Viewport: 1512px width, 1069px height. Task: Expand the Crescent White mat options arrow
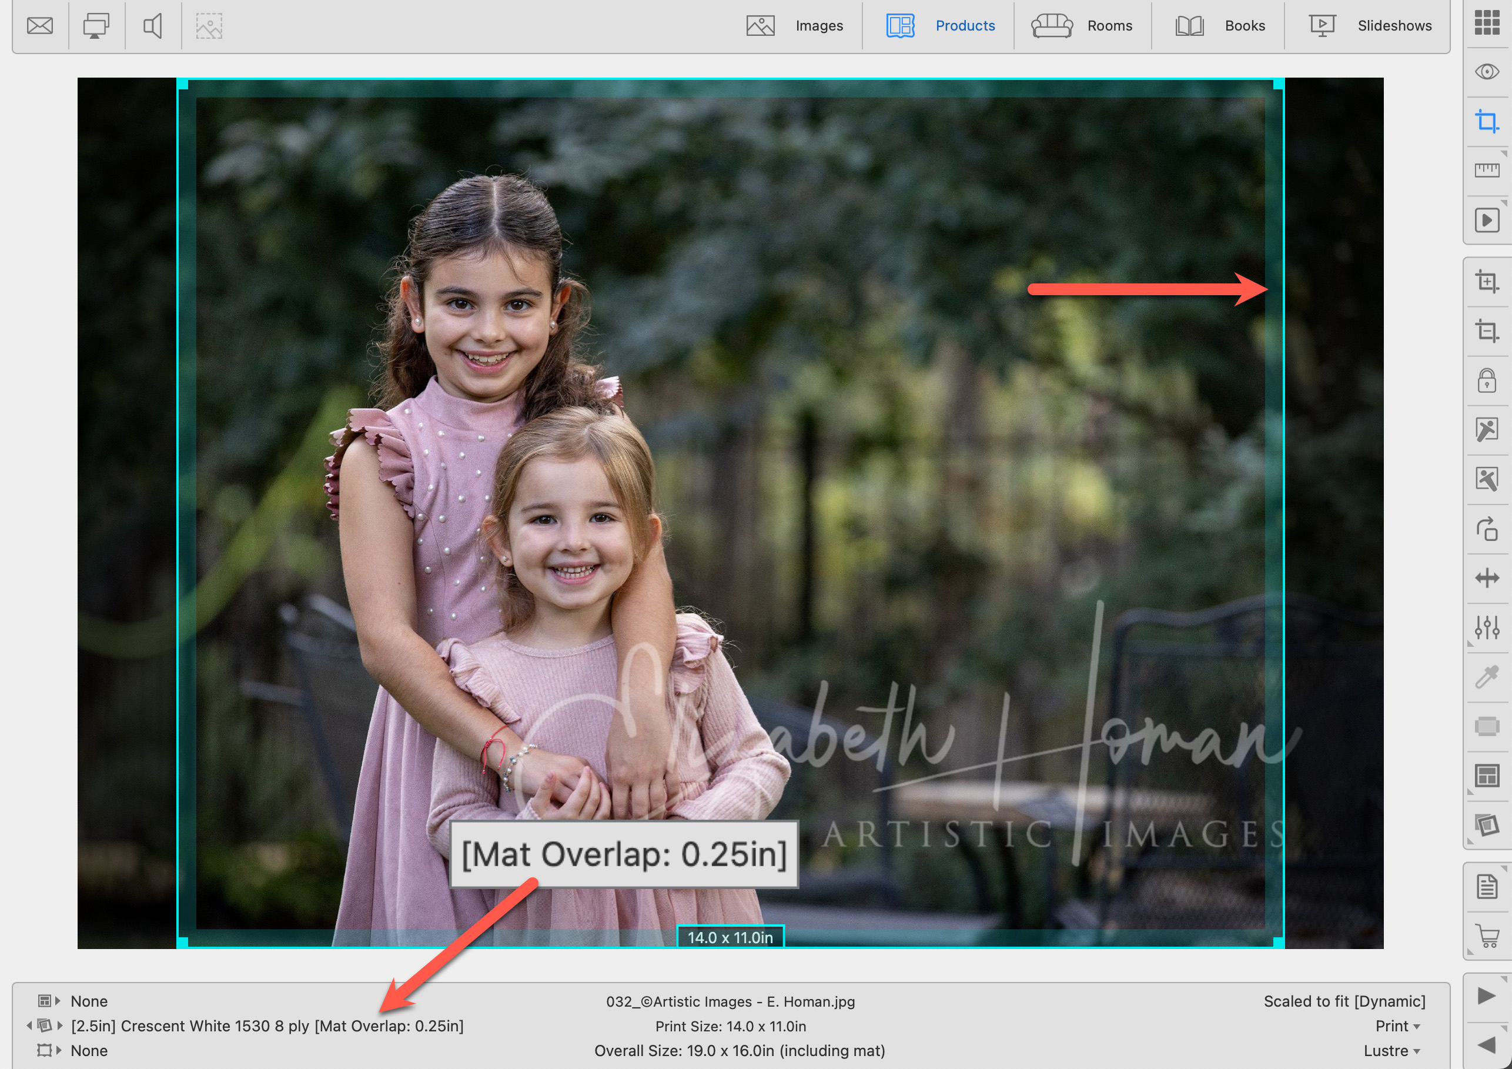tap(60, 1025)
